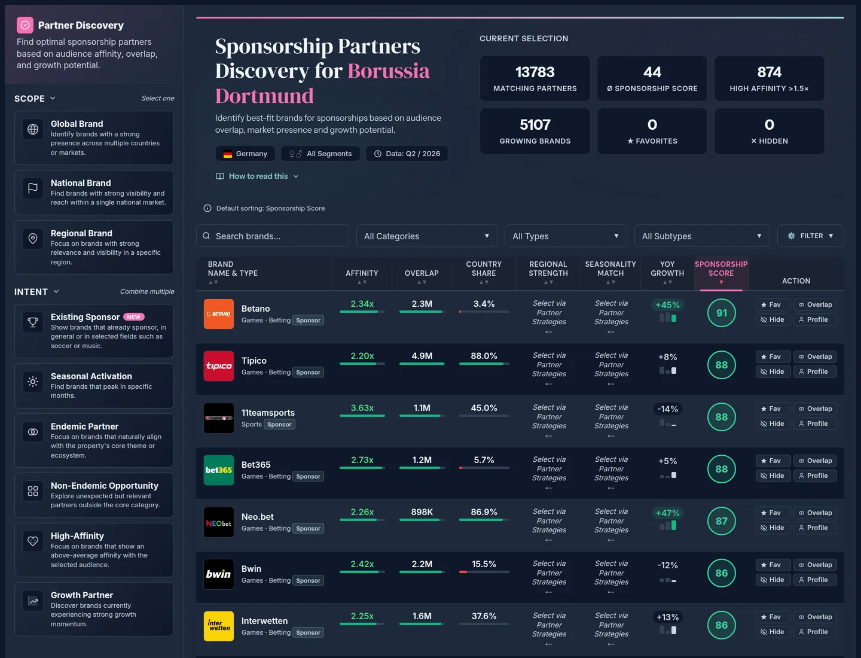Viewport: 861px width, 658px height.
Task: Collapse the SCOPE section
Action: 35,98
